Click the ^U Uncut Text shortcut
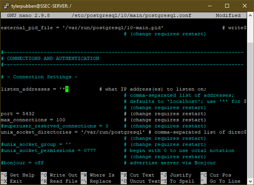254x185 pixels. 141,181
